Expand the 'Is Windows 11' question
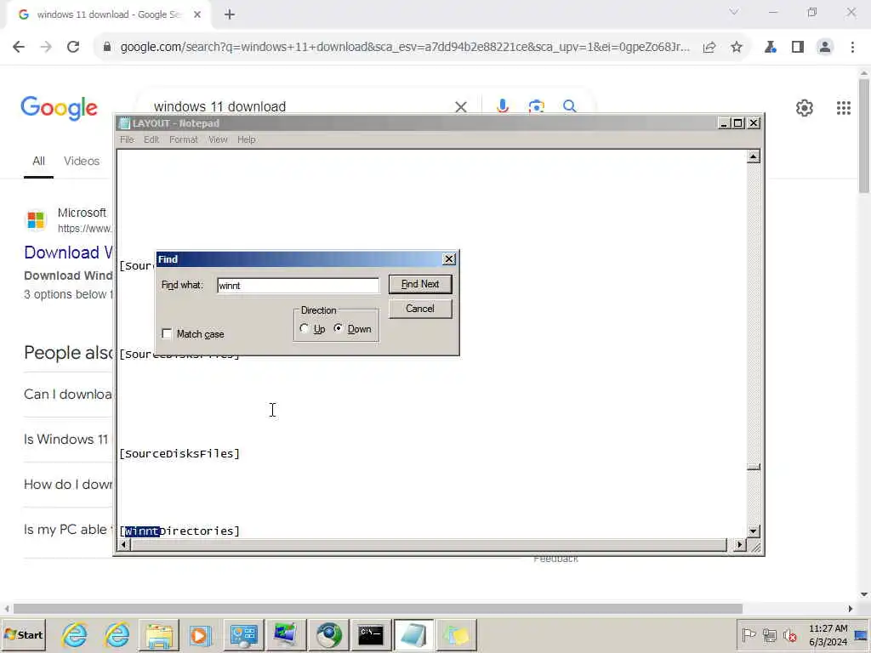Image resolution: width=871 pixels, height=653 pixels. click(66, 440)
